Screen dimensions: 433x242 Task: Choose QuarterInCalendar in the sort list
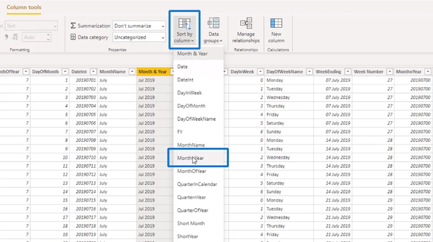coord(198,184)
